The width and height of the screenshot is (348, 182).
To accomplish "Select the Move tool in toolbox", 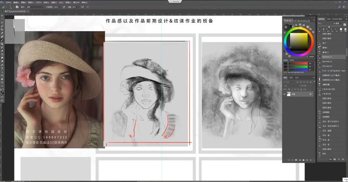I will (2, 16).
